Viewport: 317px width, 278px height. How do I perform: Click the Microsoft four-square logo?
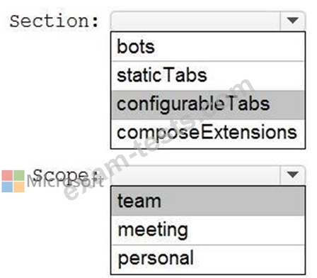(13, 181)
